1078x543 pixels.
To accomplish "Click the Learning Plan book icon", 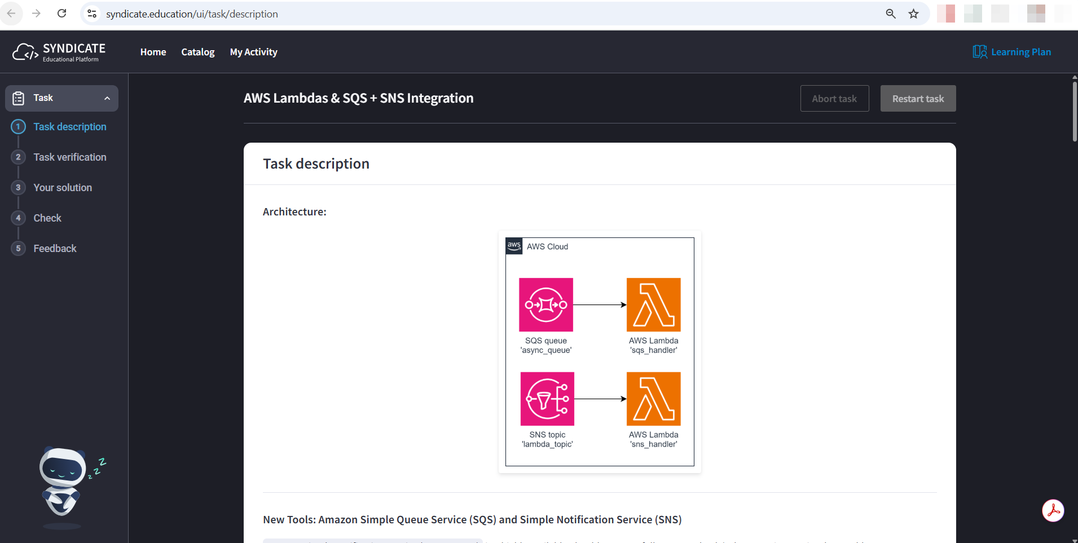I will coord(980,52).
